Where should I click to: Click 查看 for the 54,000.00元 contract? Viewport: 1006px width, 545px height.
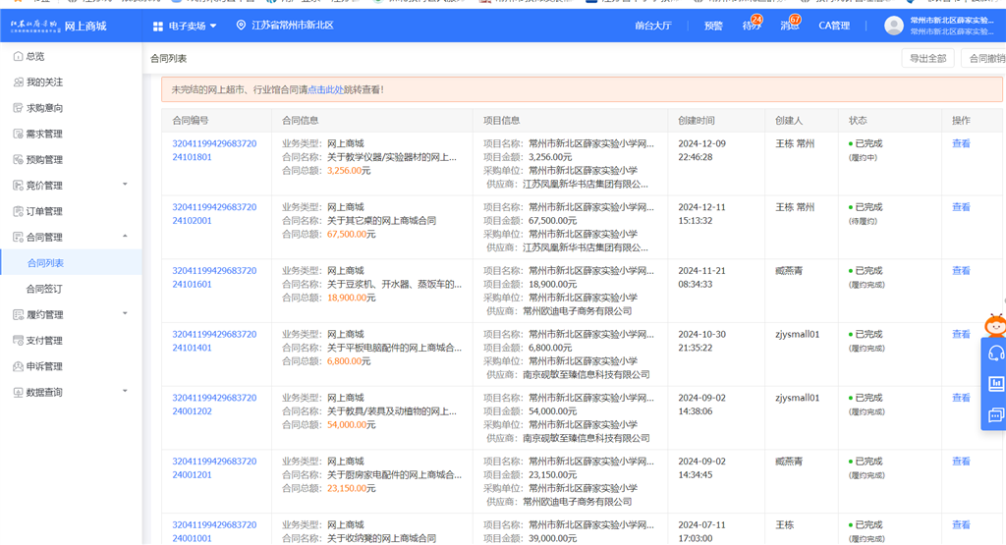(x=961, y=398)
